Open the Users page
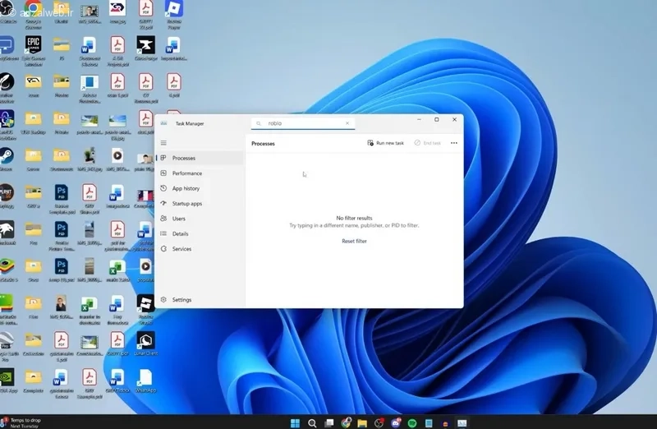657x429 pixels. pos(200,219)
